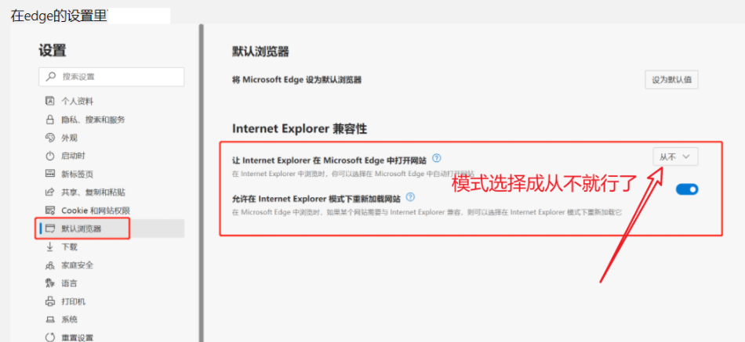Open the 从不 dropdown
The image size is (745, 342).
point(676,157)
